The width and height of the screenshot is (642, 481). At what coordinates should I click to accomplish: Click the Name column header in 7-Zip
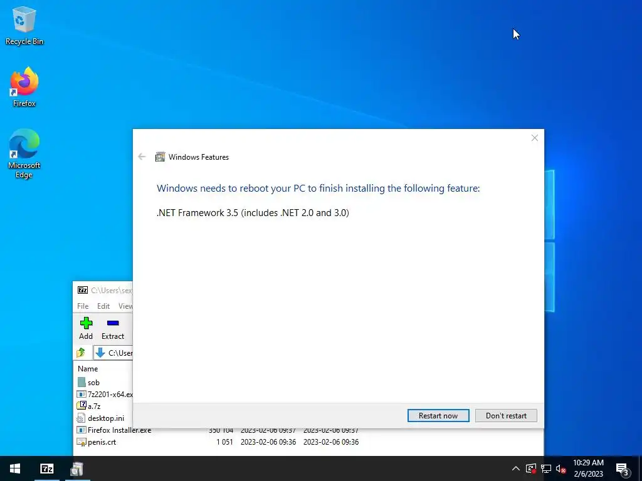[x=88, y=368]
